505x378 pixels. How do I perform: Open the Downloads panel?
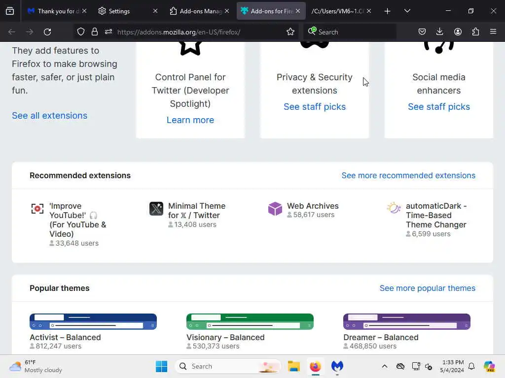[439, 32]
